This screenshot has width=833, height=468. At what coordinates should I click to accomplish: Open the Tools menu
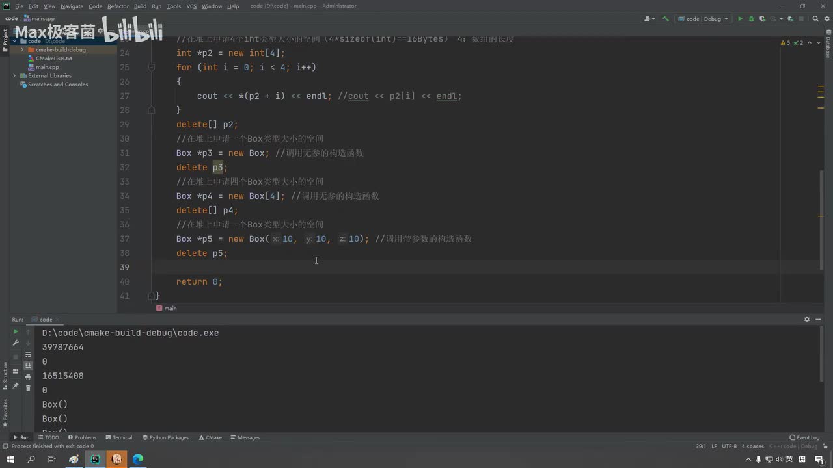click(x=174, y=6)
